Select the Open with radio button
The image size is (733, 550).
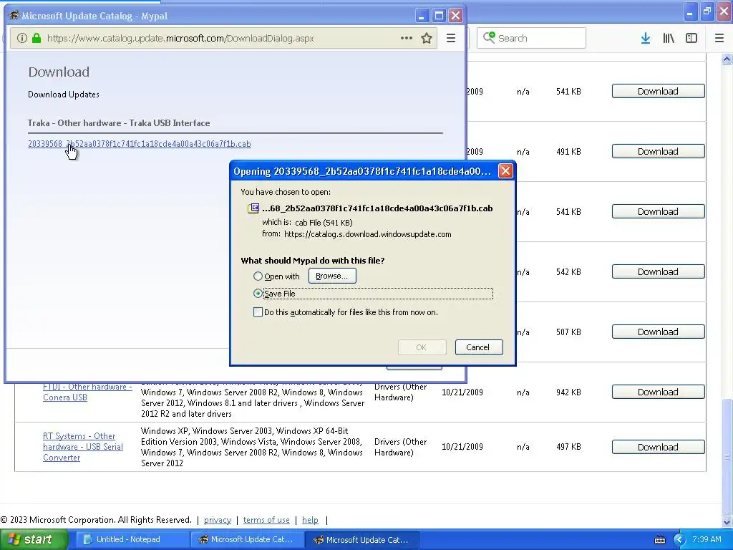(x=258, y=276)
